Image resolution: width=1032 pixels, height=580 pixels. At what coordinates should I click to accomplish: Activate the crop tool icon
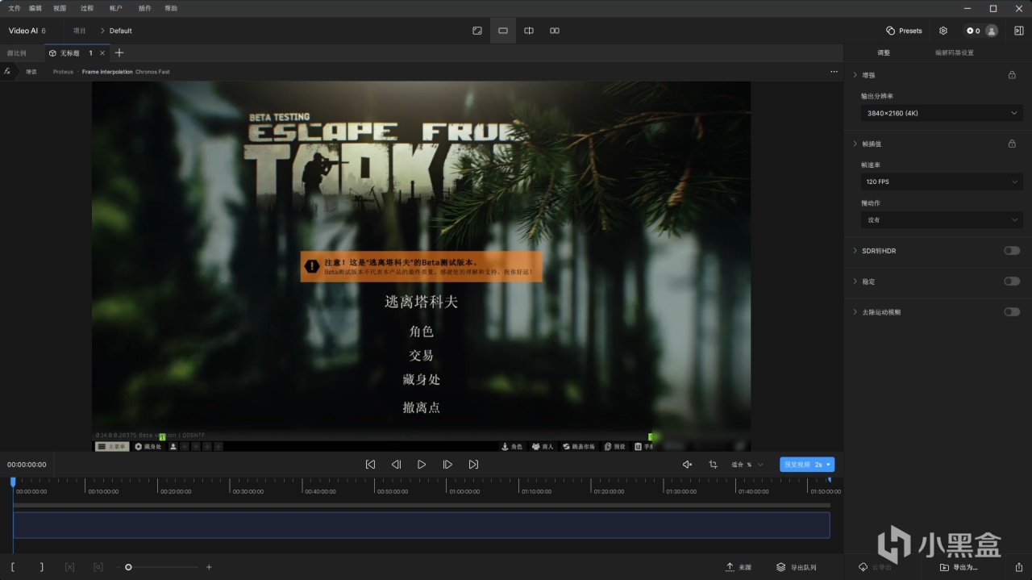click(713, 465)
